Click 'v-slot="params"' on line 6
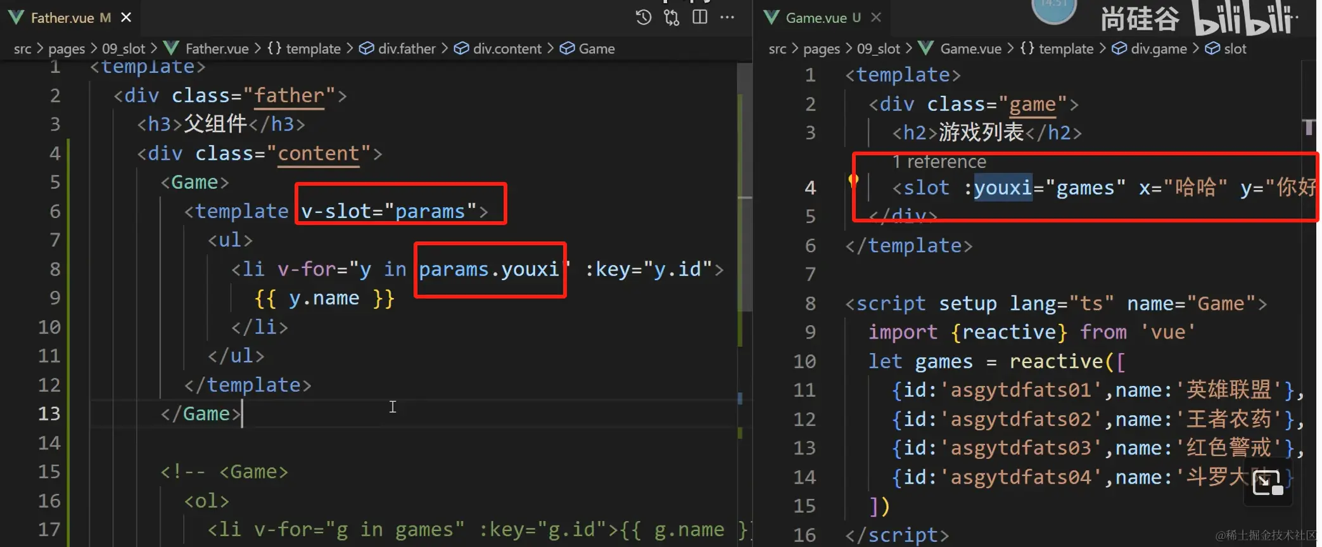Image resolution: width=1322 pixels, height=547 pixels. pyautogui.click(x=389, y=211)
